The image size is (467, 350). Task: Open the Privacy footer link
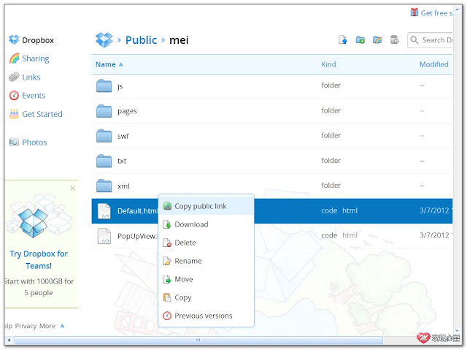coord(26,326)
